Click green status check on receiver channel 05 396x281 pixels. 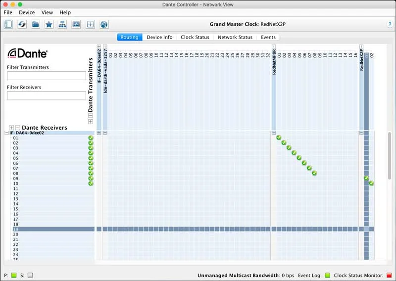tap(91, 158)
